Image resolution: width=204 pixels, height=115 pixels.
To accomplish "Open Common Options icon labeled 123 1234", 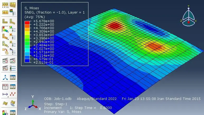I will (x=5, y=5).
